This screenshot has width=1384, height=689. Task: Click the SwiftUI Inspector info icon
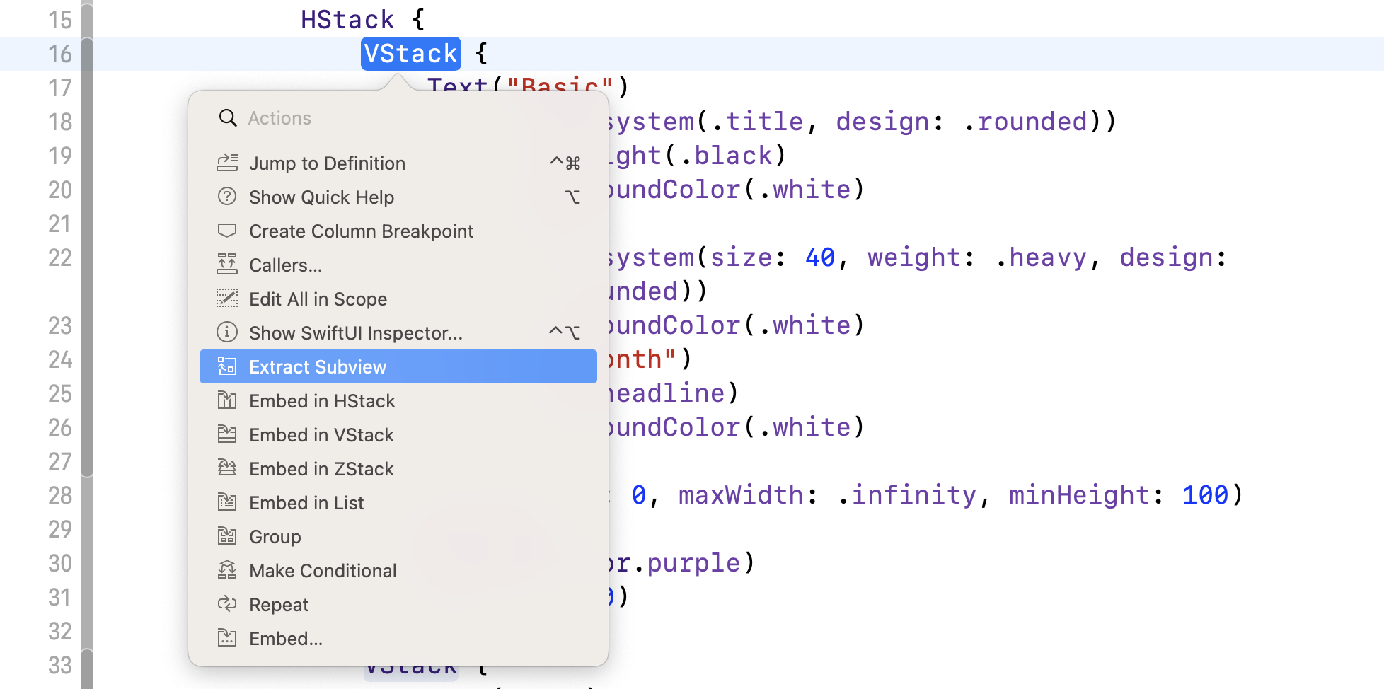pyautogui.click(x=226, y=332)
